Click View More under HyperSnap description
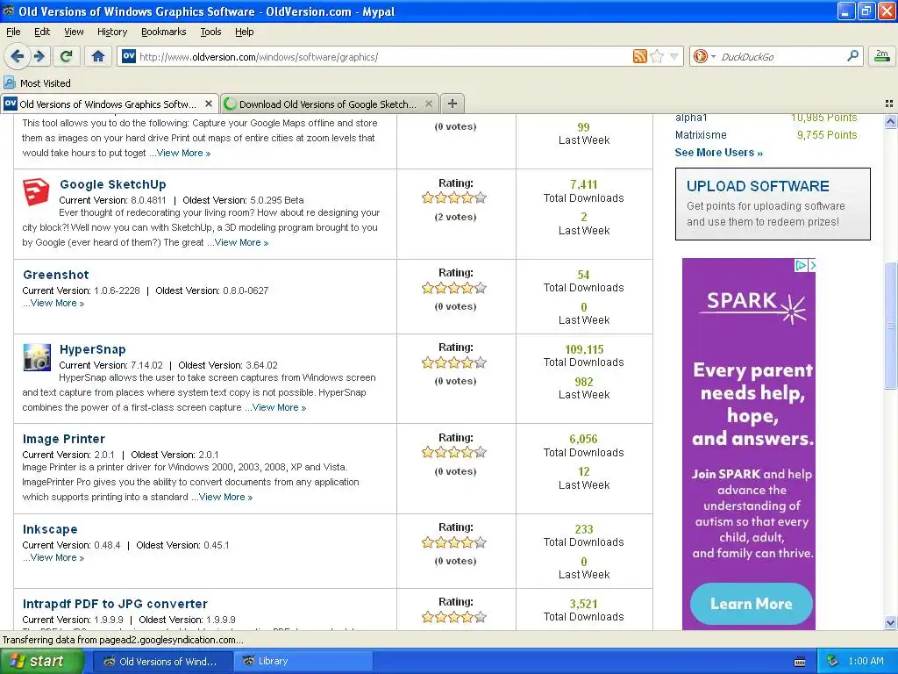This screenshot has height=674, width=898. click(x=279, y=407)
